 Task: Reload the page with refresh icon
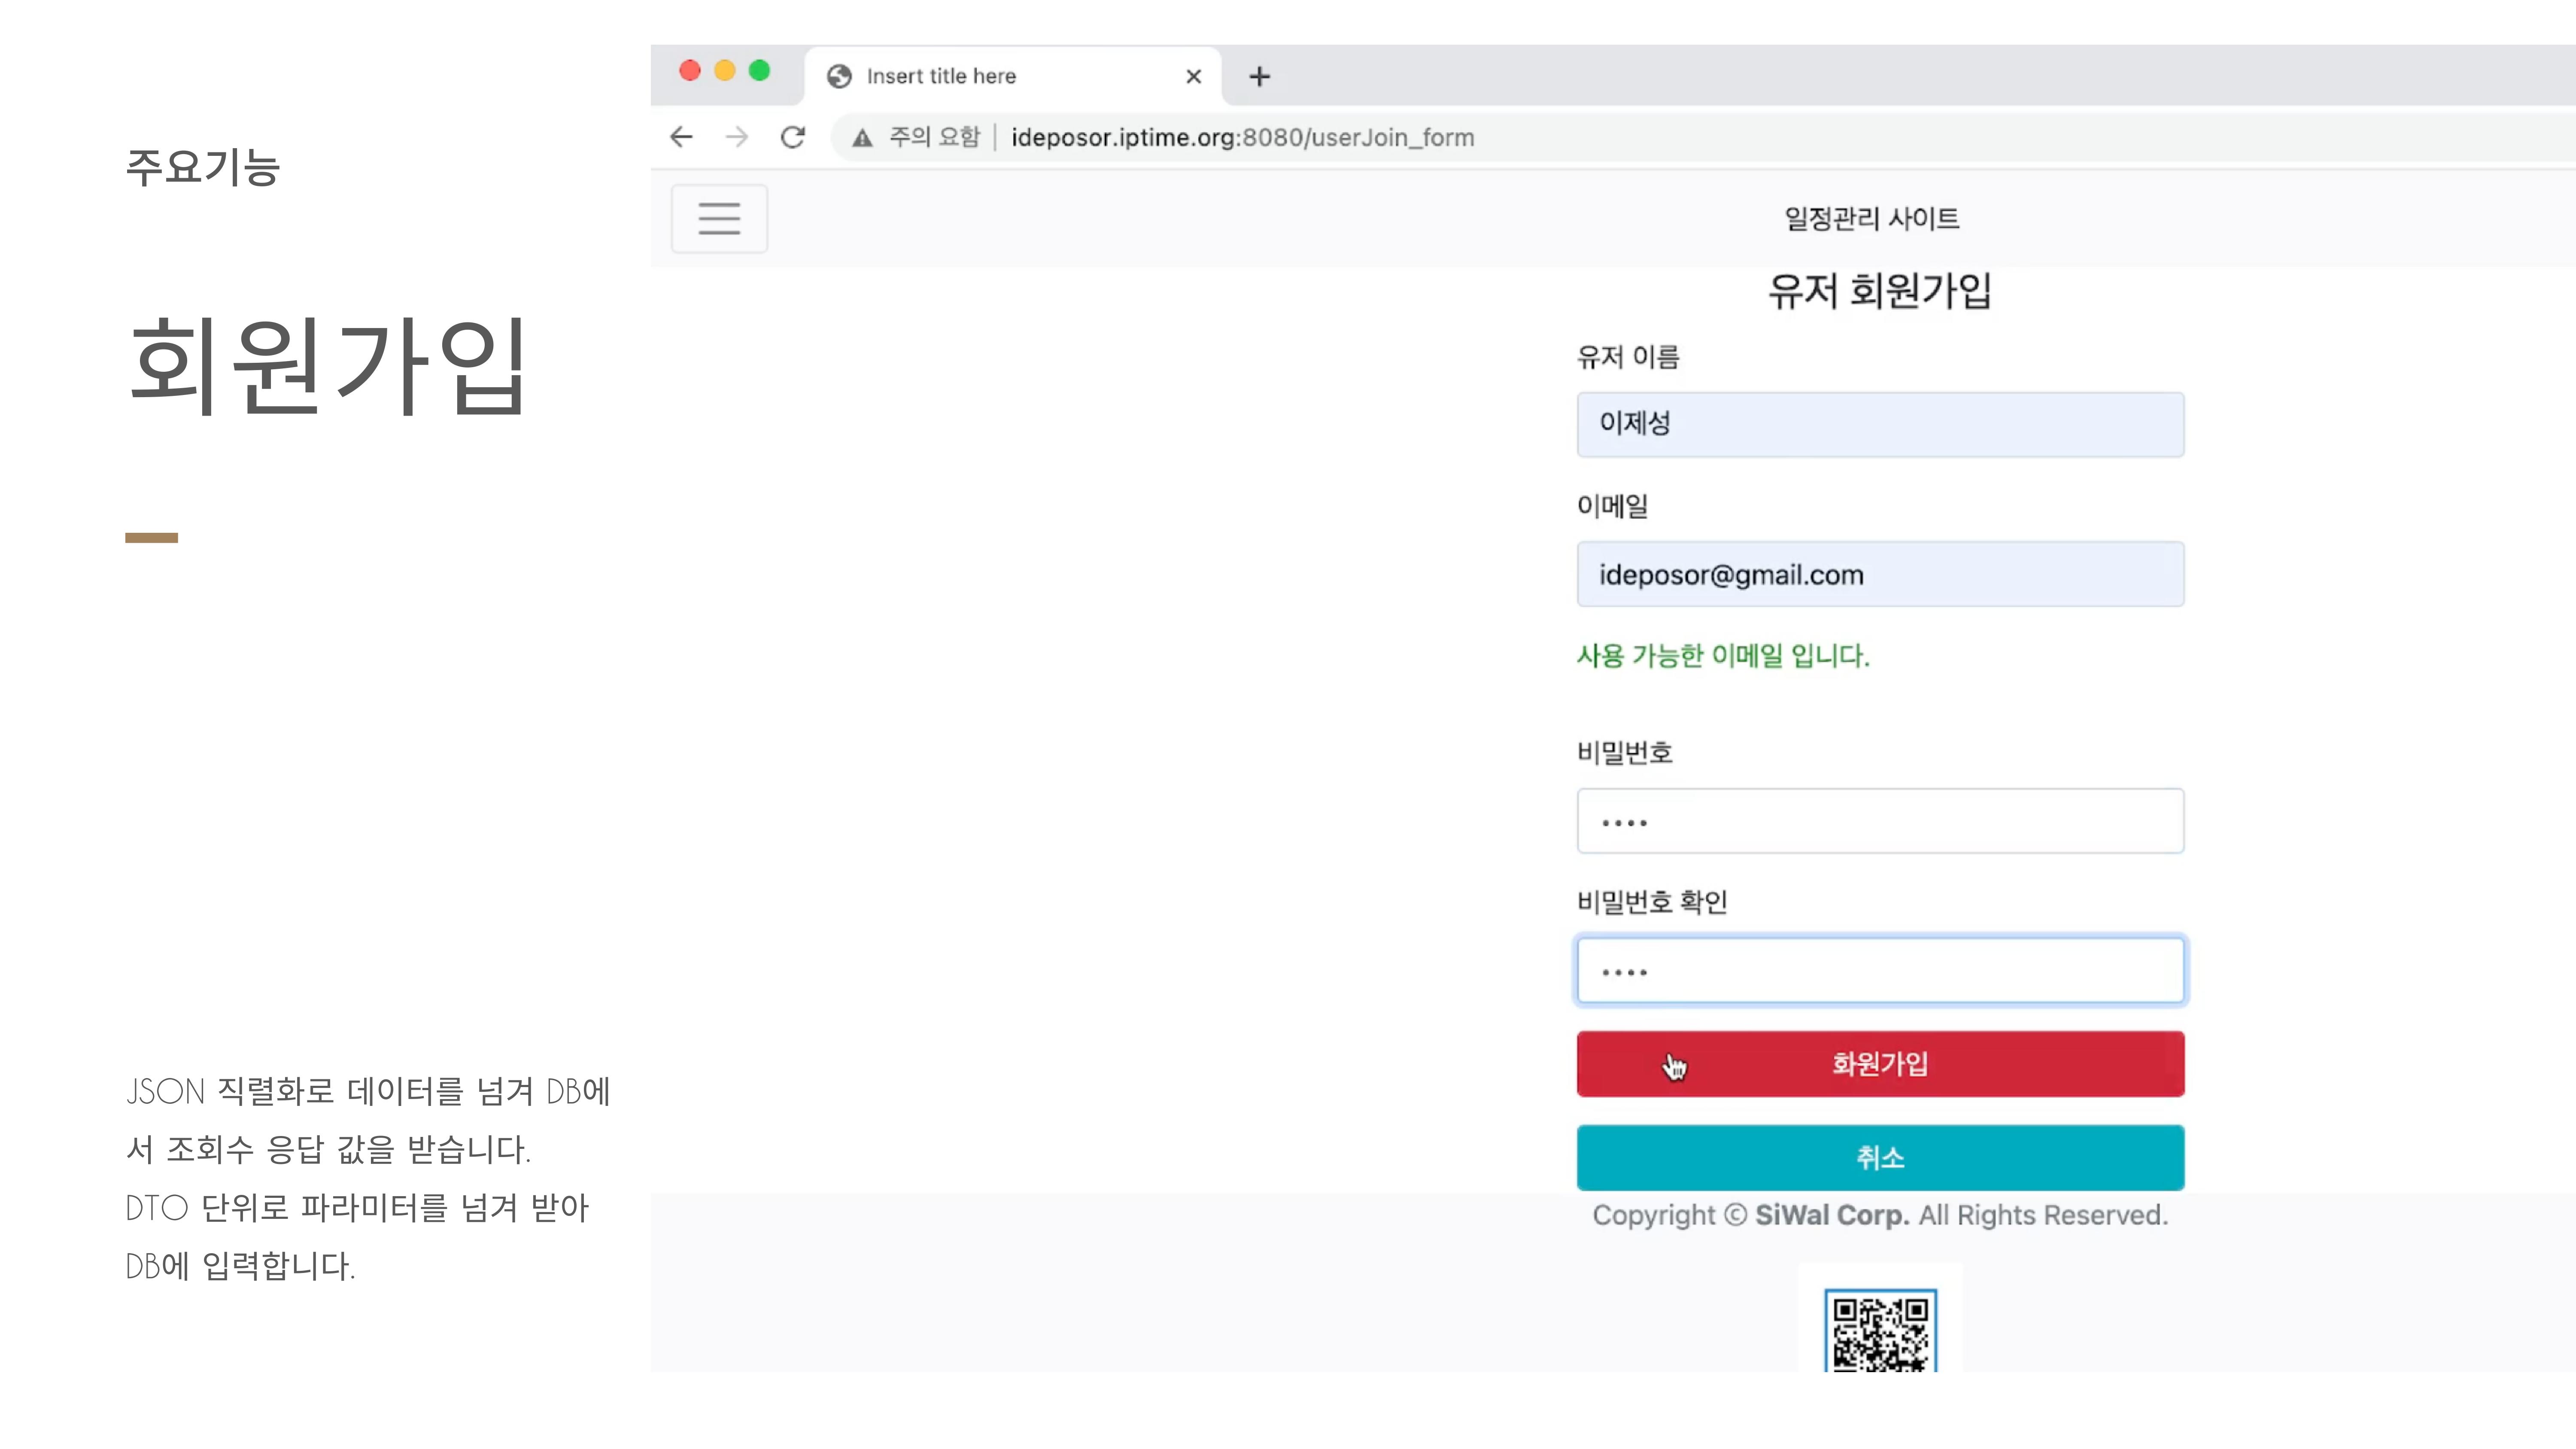(x=793, y=137)
